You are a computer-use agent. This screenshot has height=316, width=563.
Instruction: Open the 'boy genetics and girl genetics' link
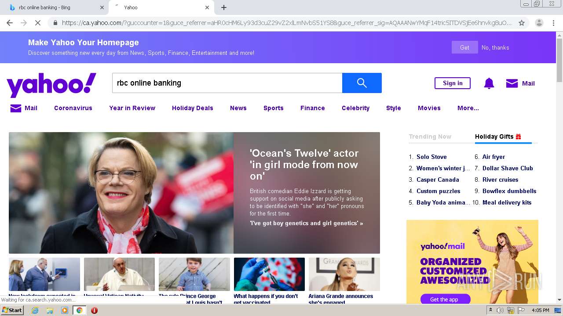coord(307,223)
